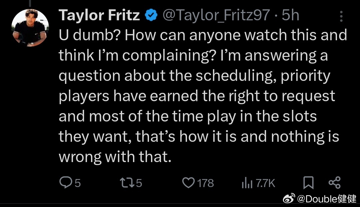Tap the retweet arrows icon
This screenshot has width=360, height=207.
click(127, 182)
